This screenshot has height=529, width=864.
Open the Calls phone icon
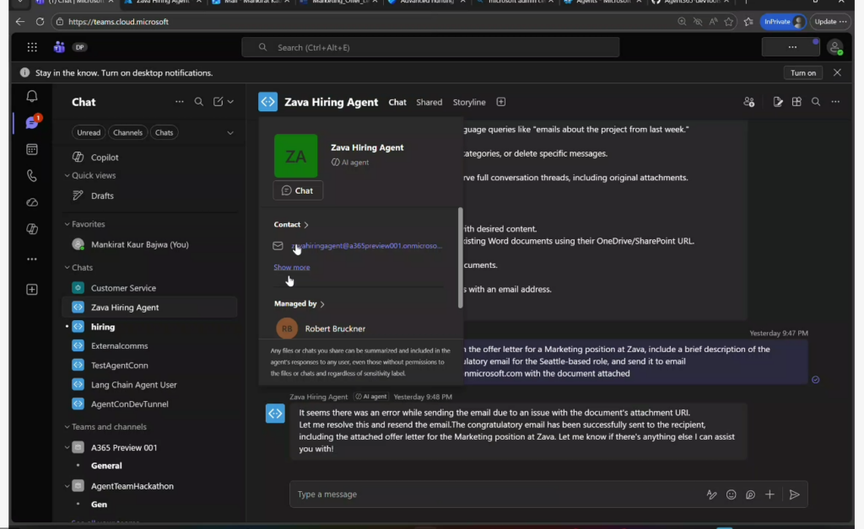(32, 176)
